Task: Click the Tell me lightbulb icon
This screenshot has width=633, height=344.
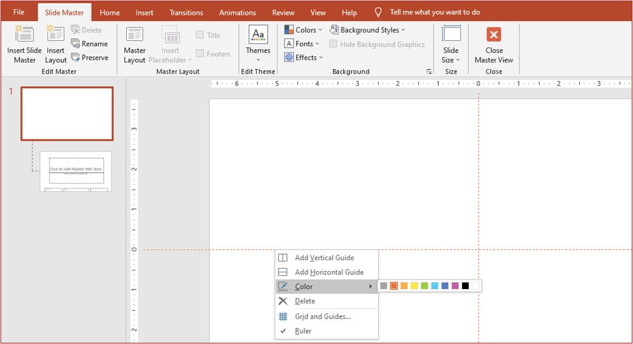Action: pyautogui.click(x=378, y=12)
